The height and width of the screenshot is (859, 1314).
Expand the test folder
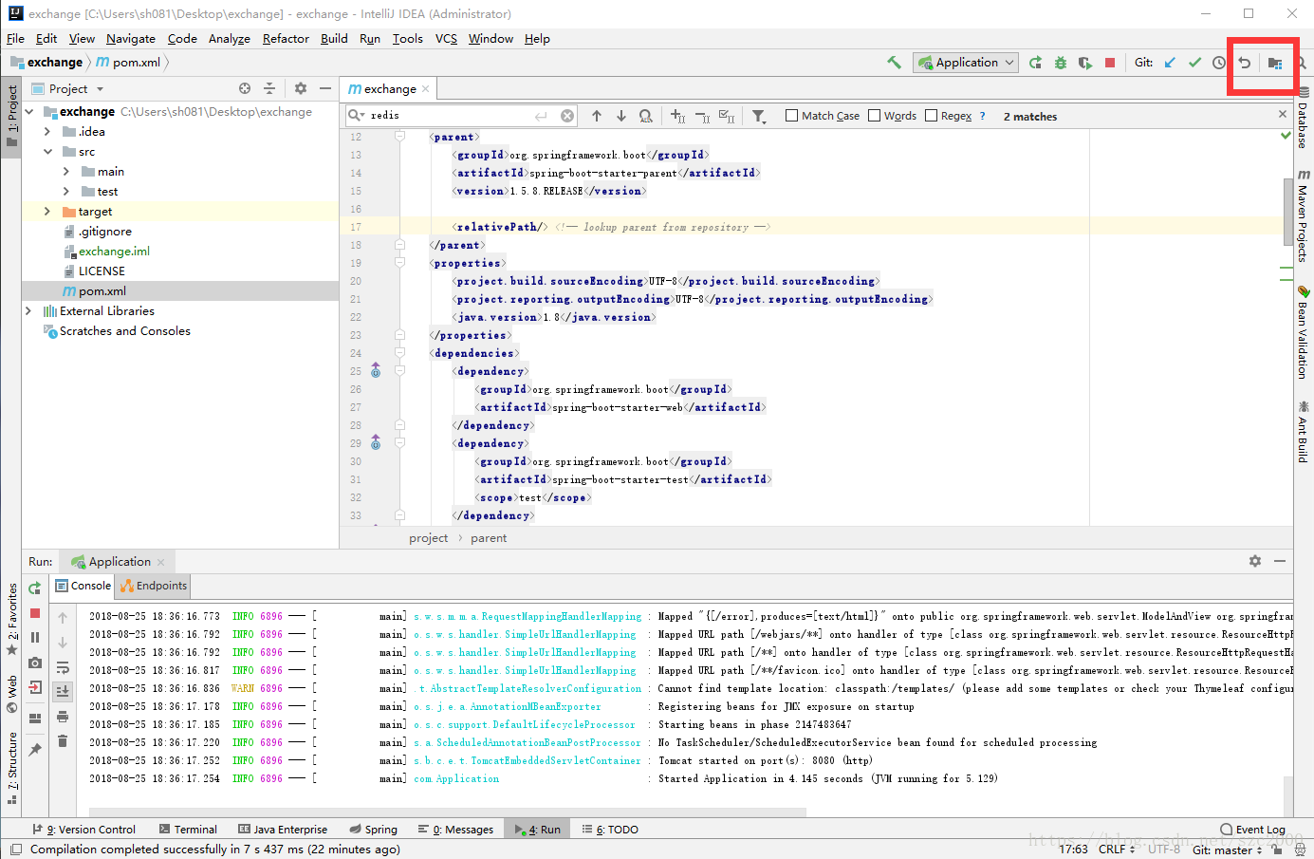point(66,192)
